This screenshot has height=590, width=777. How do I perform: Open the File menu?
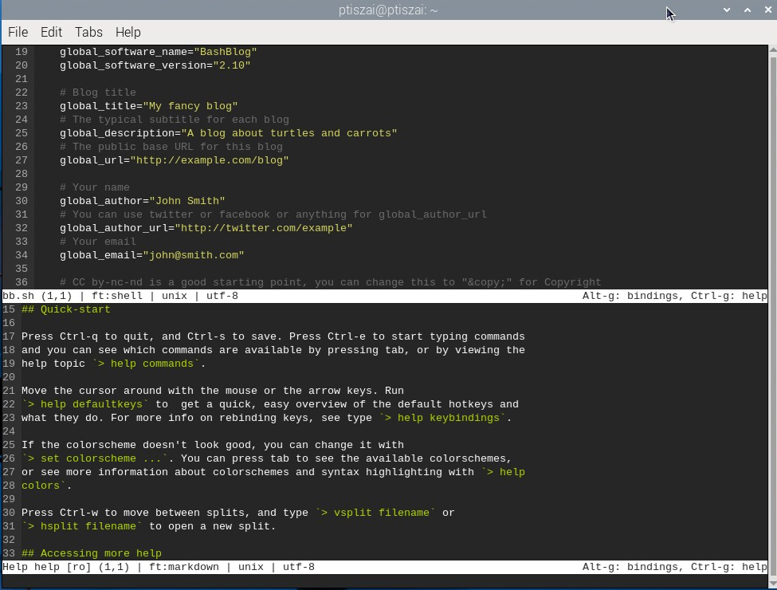point(18,32)
